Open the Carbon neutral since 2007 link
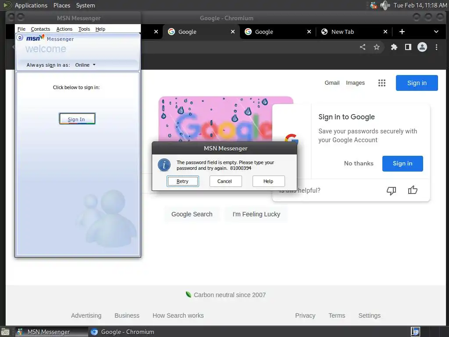Screen dimensions: 449x337 pyautogui.click(x=230, y=295)
